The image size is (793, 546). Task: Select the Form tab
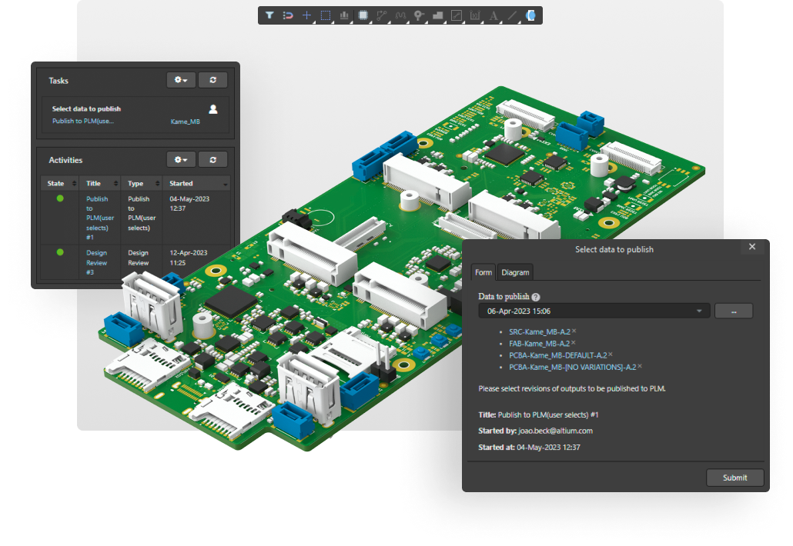pos(483,271)
